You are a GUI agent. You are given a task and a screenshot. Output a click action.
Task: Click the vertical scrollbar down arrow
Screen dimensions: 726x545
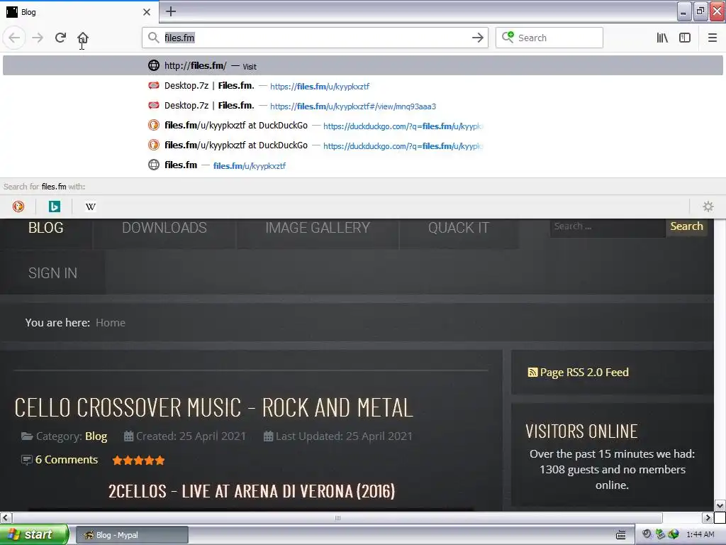click(720, 505)
